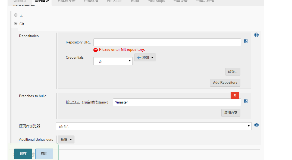Open the Post Steps tab

pyautogui.click(x=156, y=1)
